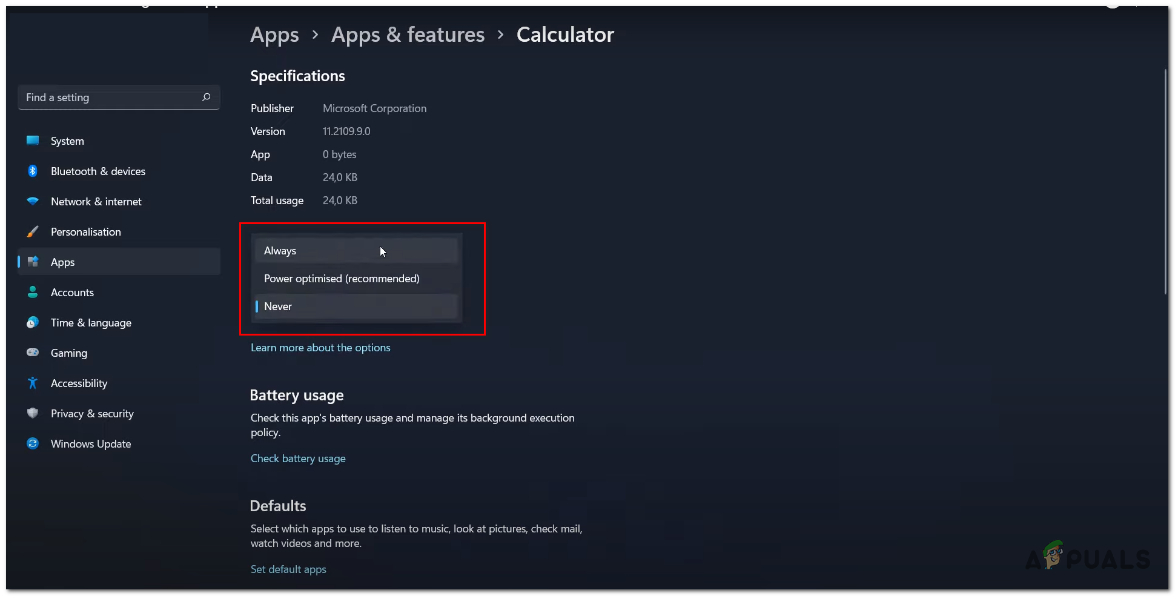Select the Accounts icon
This screenshot has width=1175, height=596.
[x=33, y=292]
